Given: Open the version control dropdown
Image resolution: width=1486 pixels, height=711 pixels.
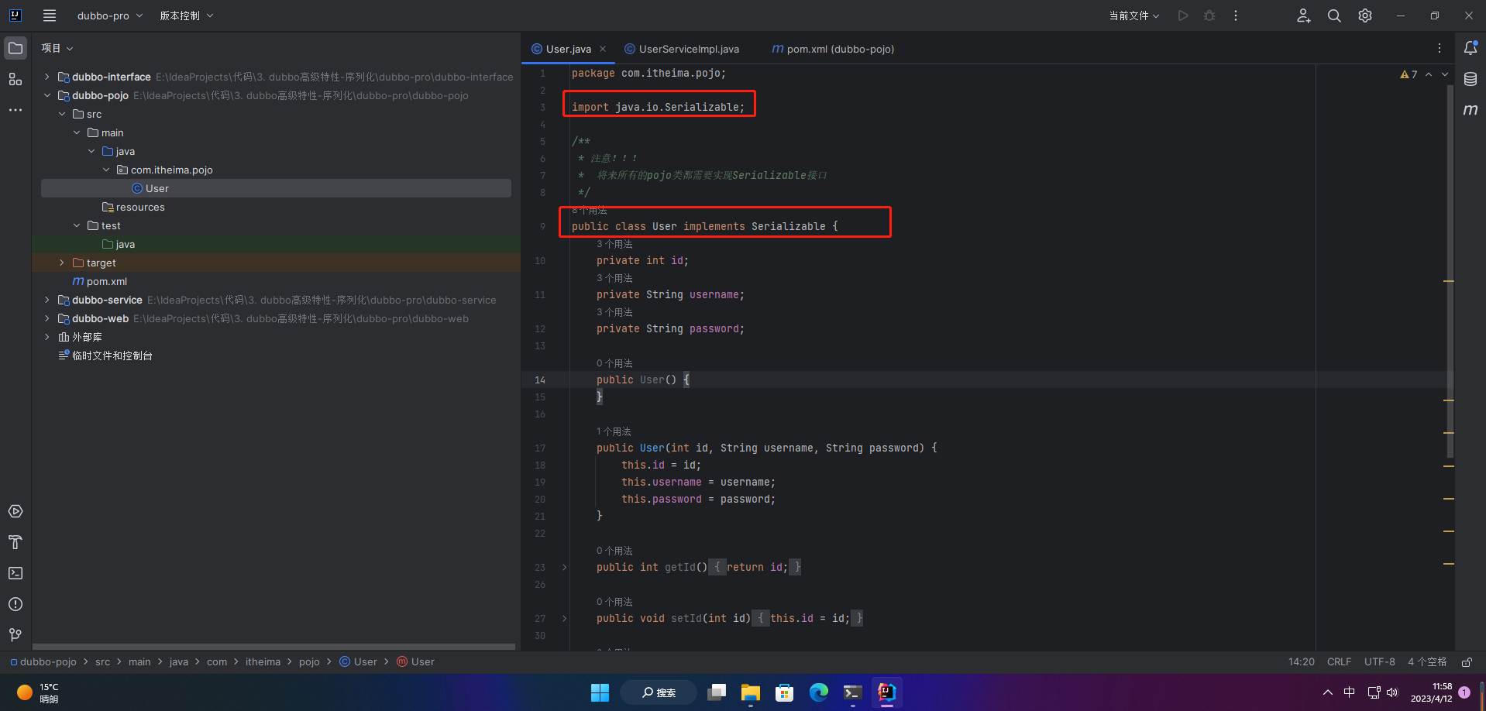Looking at the screenshot, I should point(187,15).
